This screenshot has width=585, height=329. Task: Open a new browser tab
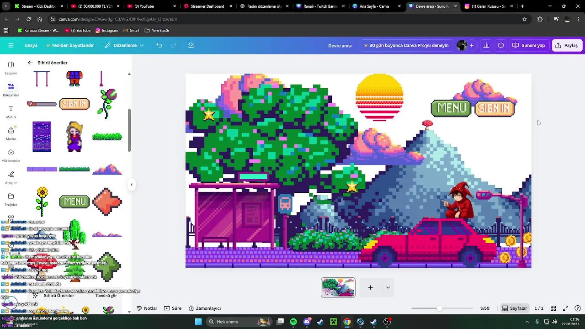pos(522,6)
